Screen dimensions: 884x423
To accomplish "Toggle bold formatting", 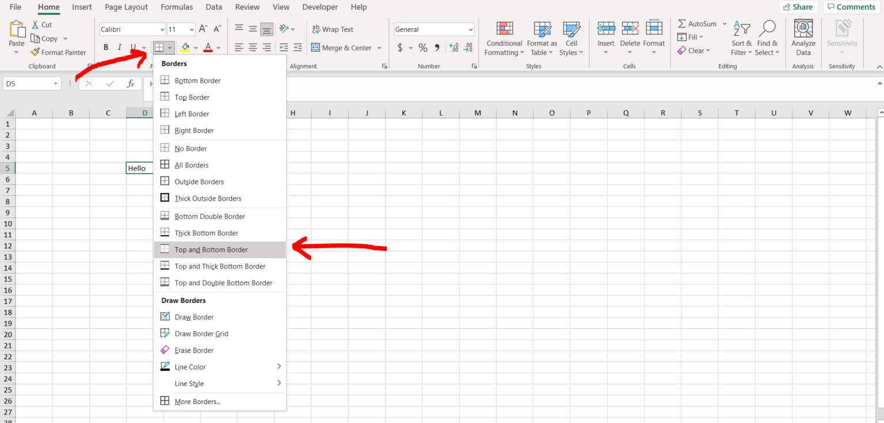I will 105,47.
